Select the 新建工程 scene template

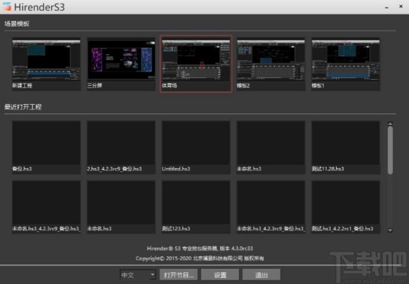46,64
